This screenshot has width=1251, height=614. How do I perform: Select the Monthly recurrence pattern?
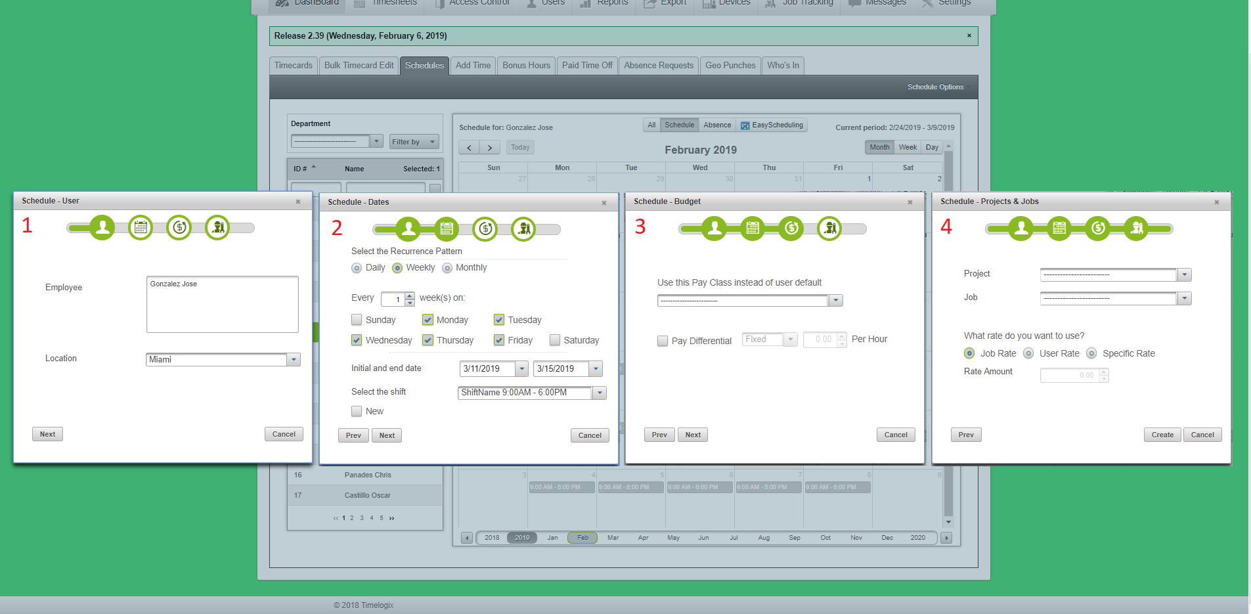(447, 268)
